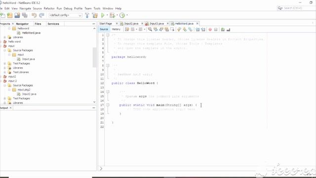The width and height of the screenshot is (316, 178).
Task: Click Find Previous Occurrence editor icon
Action: [156, 30]
